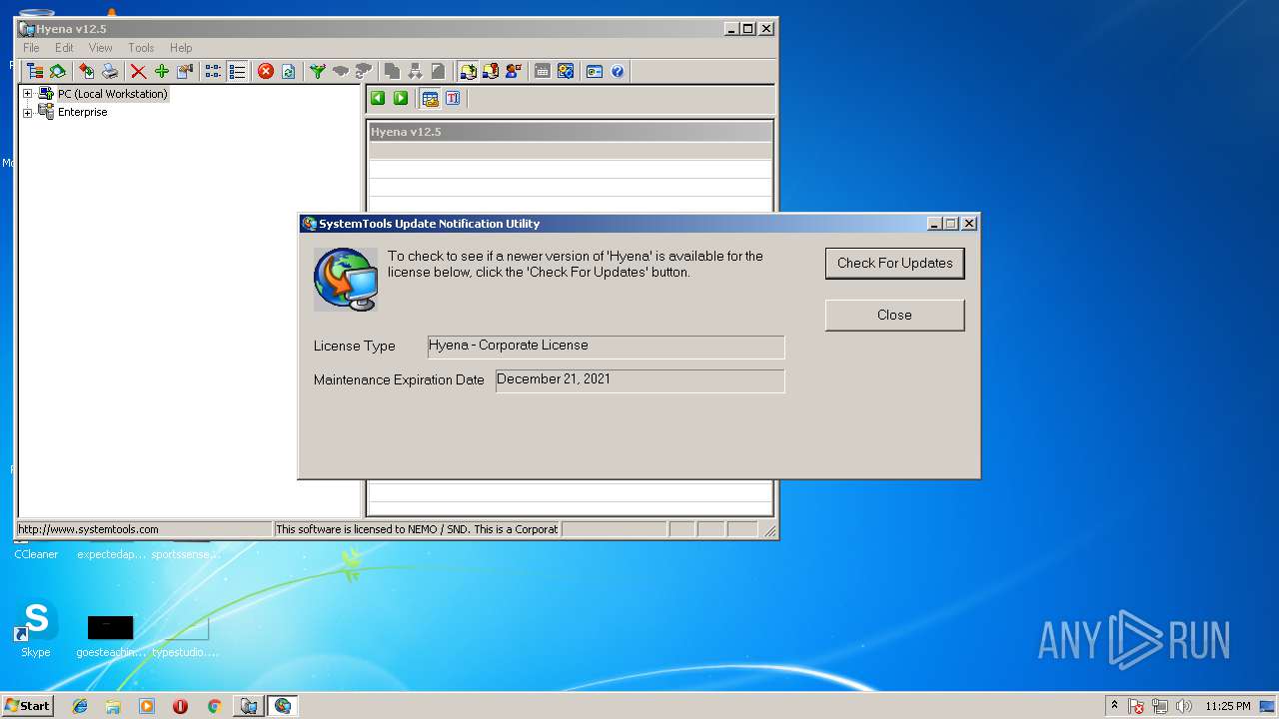Switch to the Update Utility taskbar button

(x=283, y=706)
